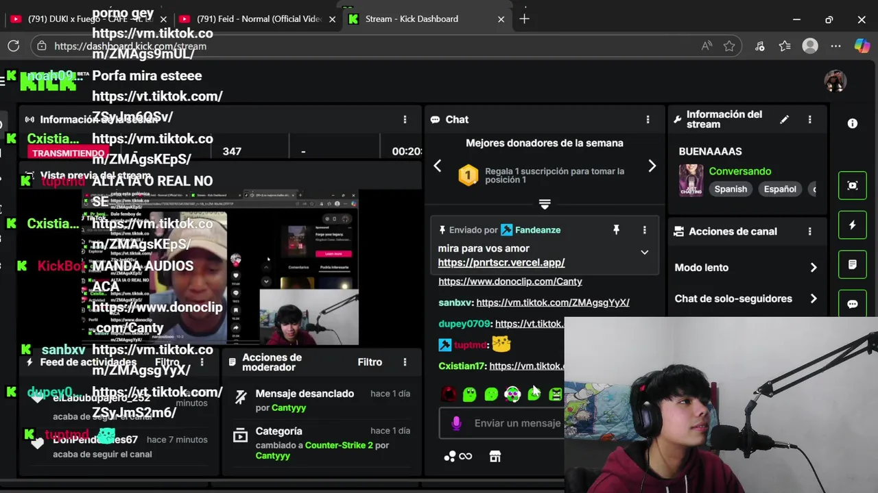878x493 pixels.
Task: Open 'Filtro' in moderator actions panel
Action: point(370,362)
